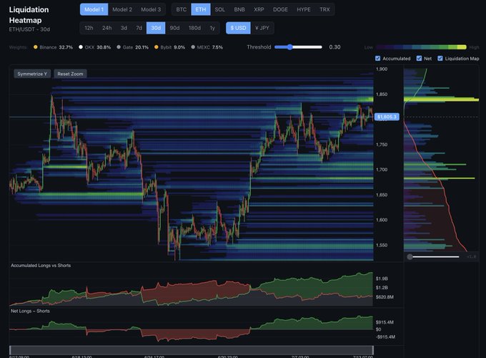This screenshot has width=486, height=358.
Task: Click the liquidation map slider handle
Action: 410,257
